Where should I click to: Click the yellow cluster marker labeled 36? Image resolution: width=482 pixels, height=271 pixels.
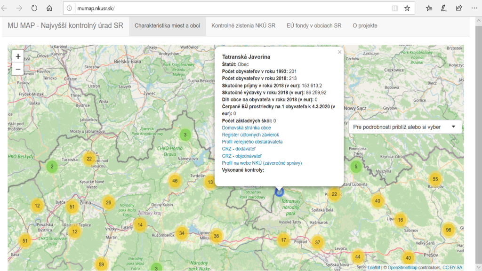coord(217,236)
